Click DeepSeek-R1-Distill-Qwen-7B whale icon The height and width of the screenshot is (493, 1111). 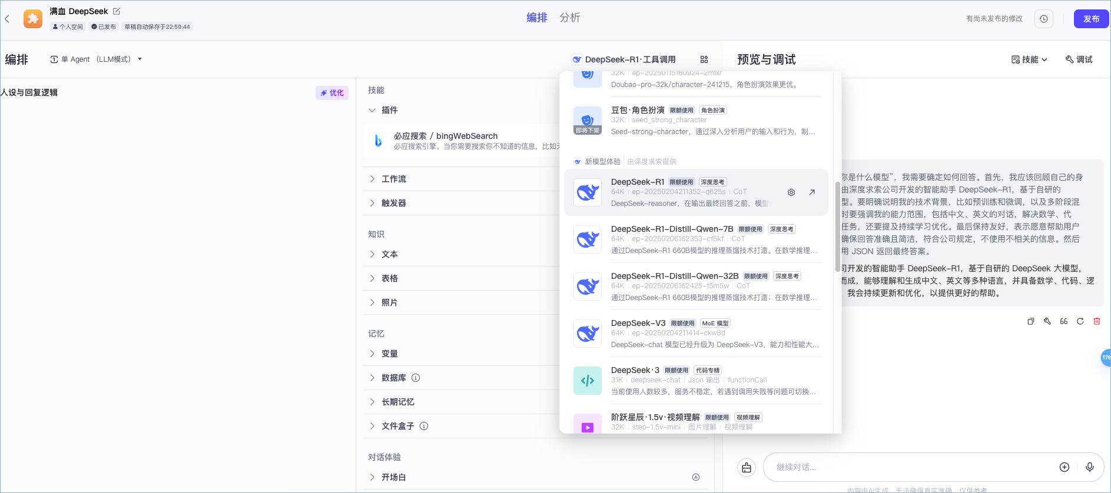588,239
